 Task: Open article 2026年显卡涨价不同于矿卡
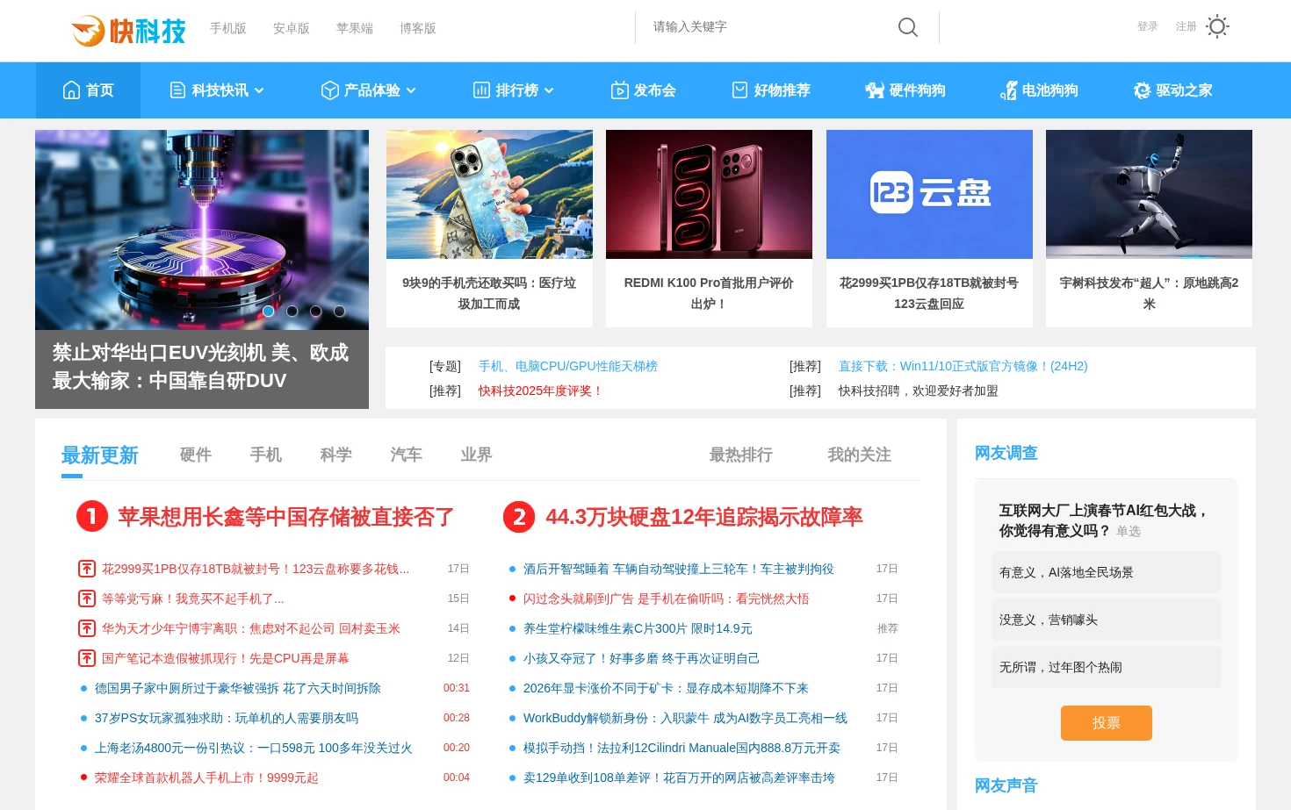[x=666, y=688]
